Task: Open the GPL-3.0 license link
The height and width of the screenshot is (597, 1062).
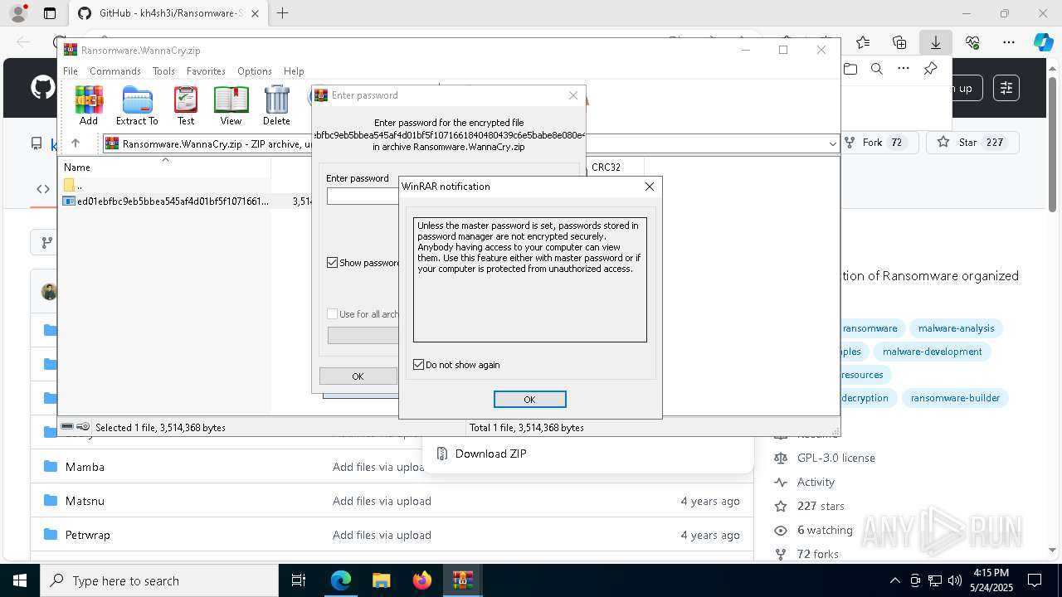Action: pos(835,458)
